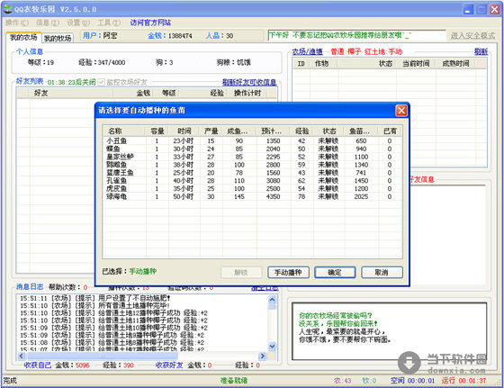Select the 小丑鱼 row
Screen dimensions: 504x388
[x=252, y=140]
